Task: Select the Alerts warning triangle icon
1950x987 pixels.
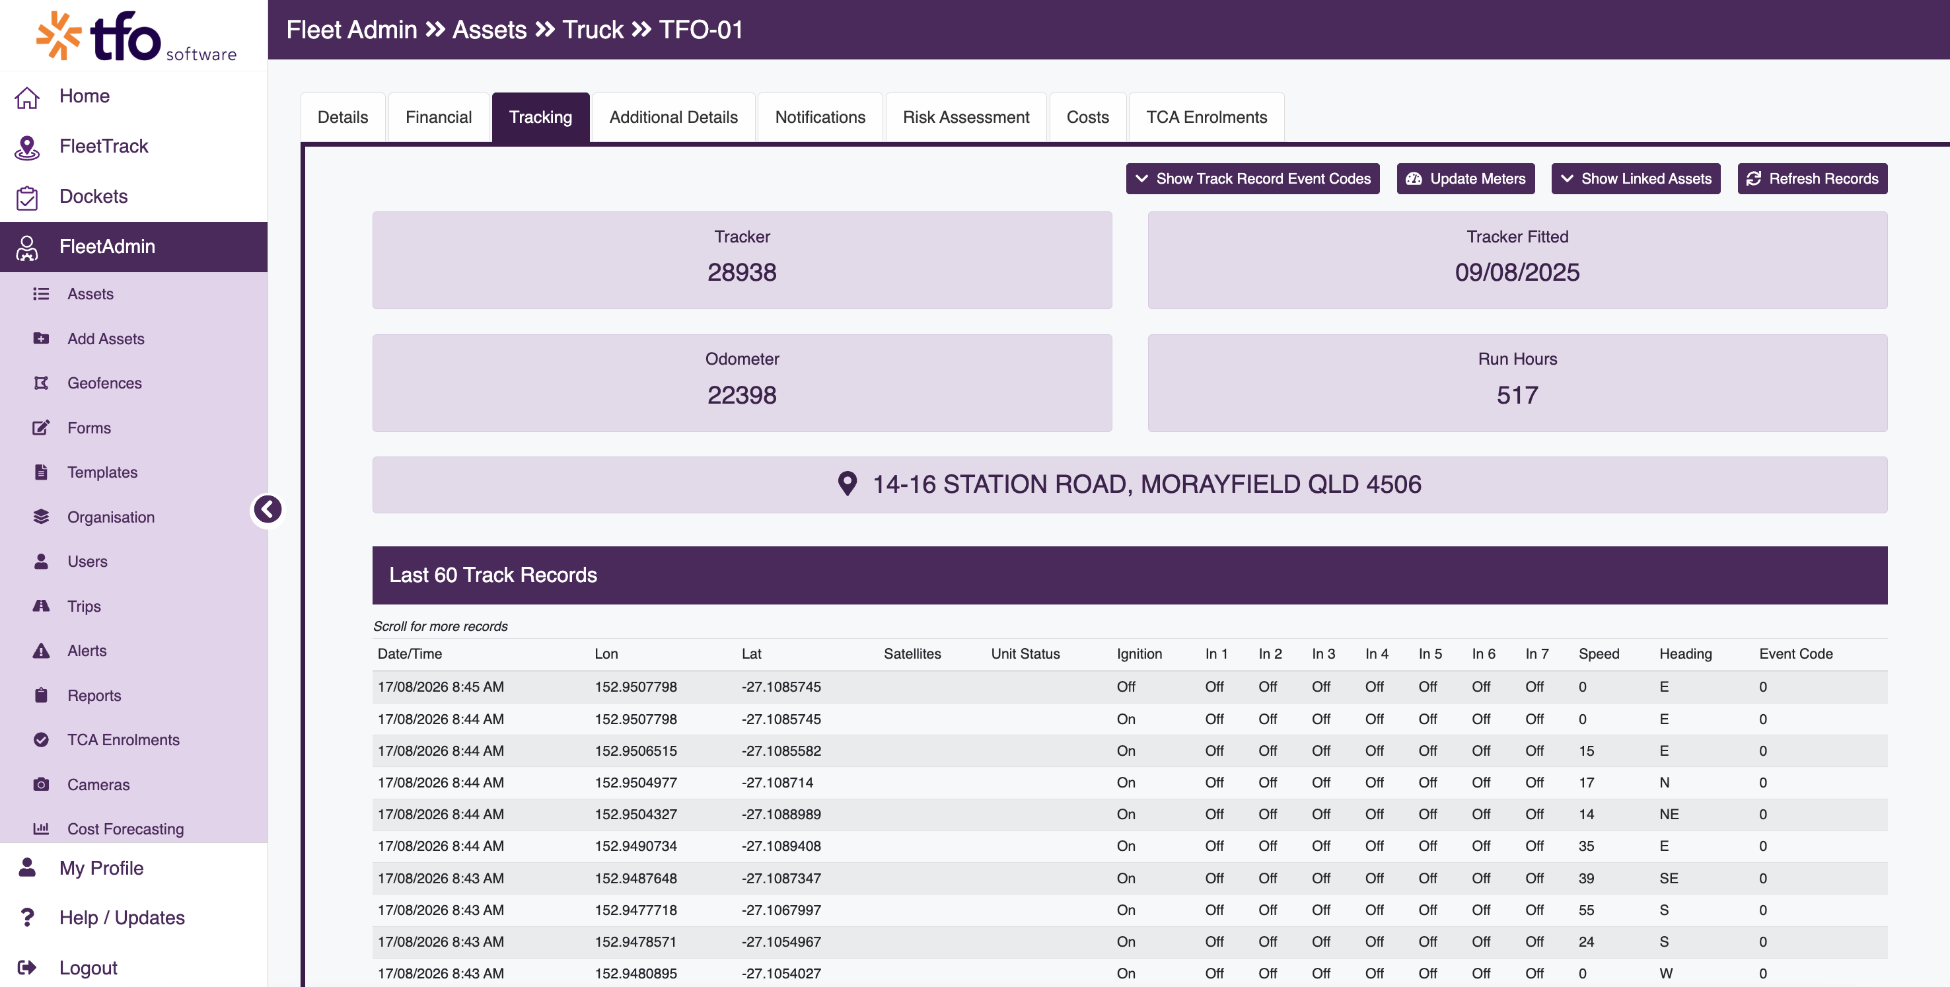Action: [41, 650]
